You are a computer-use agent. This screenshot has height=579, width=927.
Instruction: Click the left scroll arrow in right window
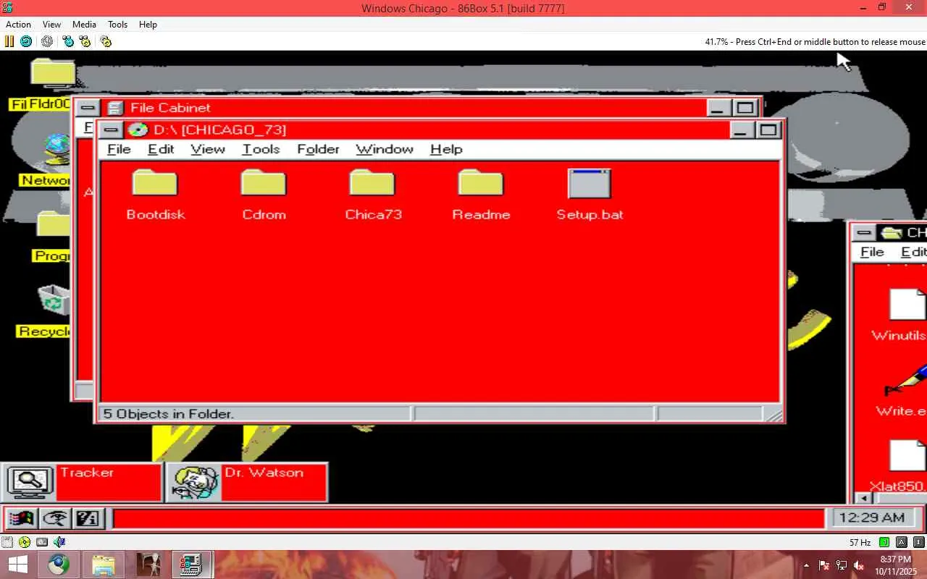(x=862, y=498)
